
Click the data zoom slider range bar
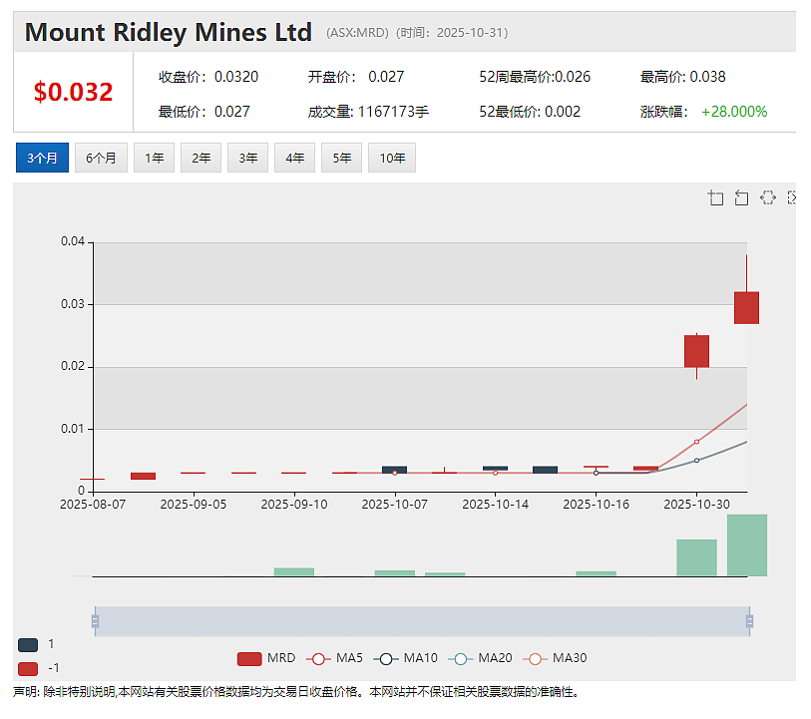422,621
